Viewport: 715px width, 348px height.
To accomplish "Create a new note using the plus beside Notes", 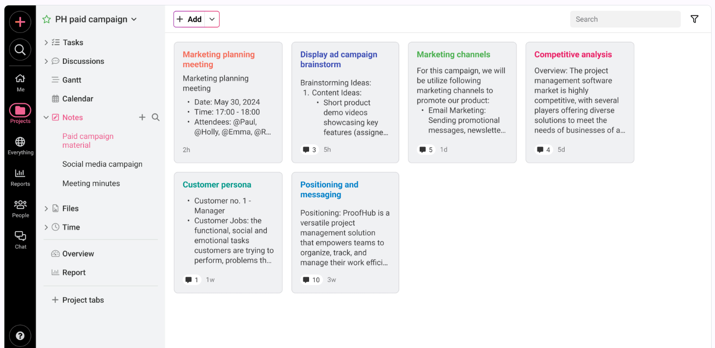I will pos(142,117).
